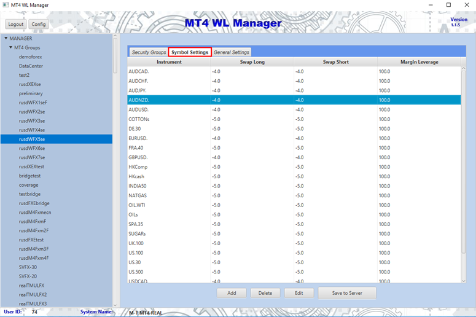Select the FRA.40 instrument row
476x317 pixels.
click(294, 148)
